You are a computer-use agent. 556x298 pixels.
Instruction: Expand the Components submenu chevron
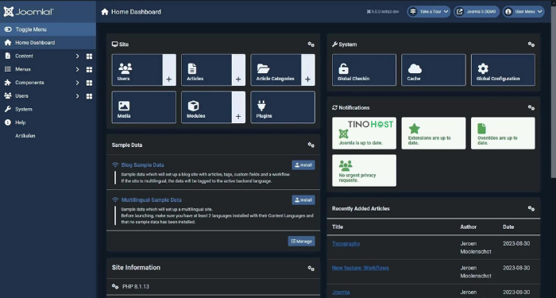click(77, 83)
